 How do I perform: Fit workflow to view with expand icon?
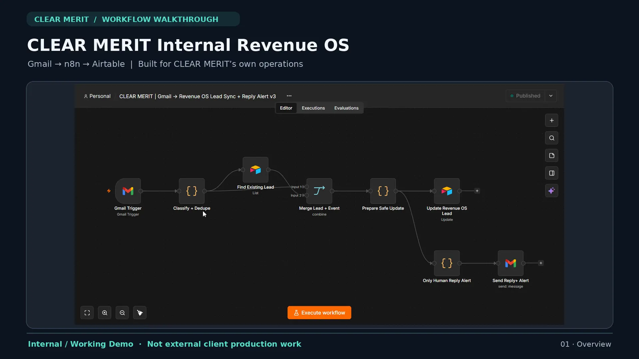pyautogui.click(x=87, y=313)
